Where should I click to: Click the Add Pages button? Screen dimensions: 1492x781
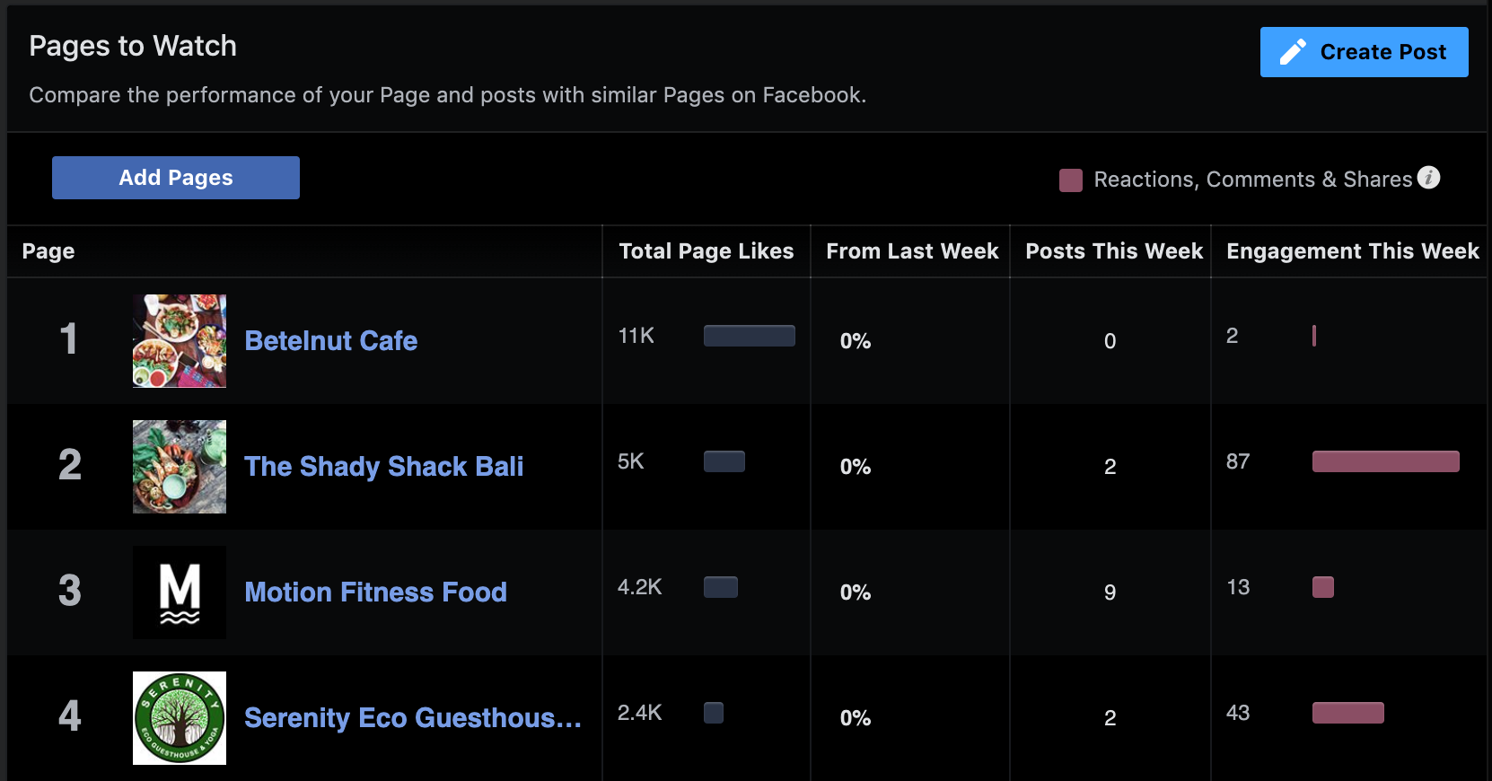pos(176,178)
